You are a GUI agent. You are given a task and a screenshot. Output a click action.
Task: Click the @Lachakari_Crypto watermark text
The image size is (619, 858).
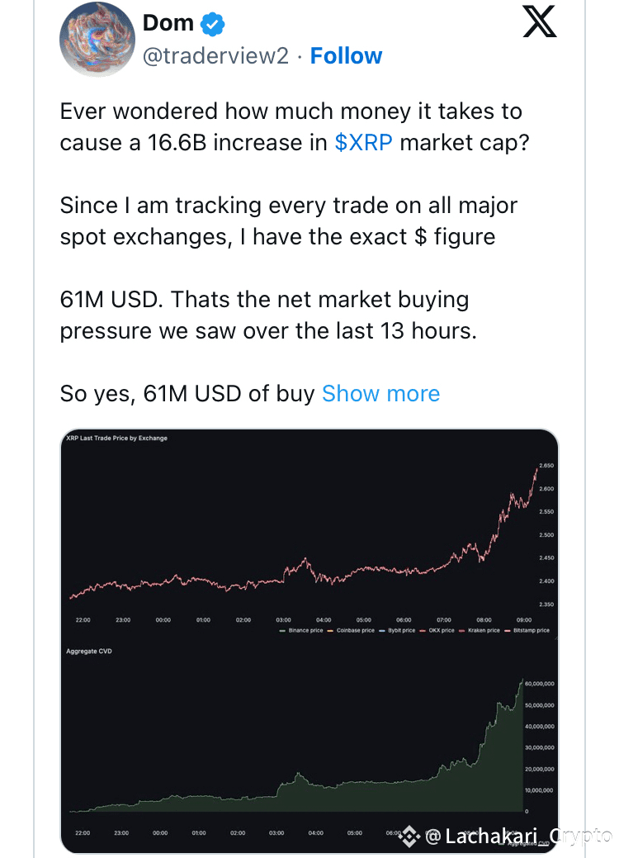click(x=517, y=837)
